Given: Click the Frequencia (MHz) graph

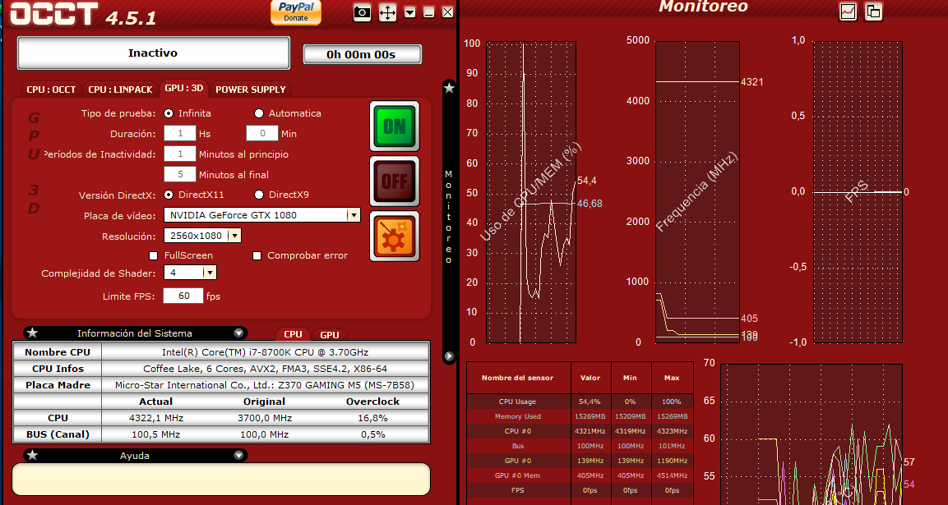Looking at the screenshot, I should coord(697,192).
